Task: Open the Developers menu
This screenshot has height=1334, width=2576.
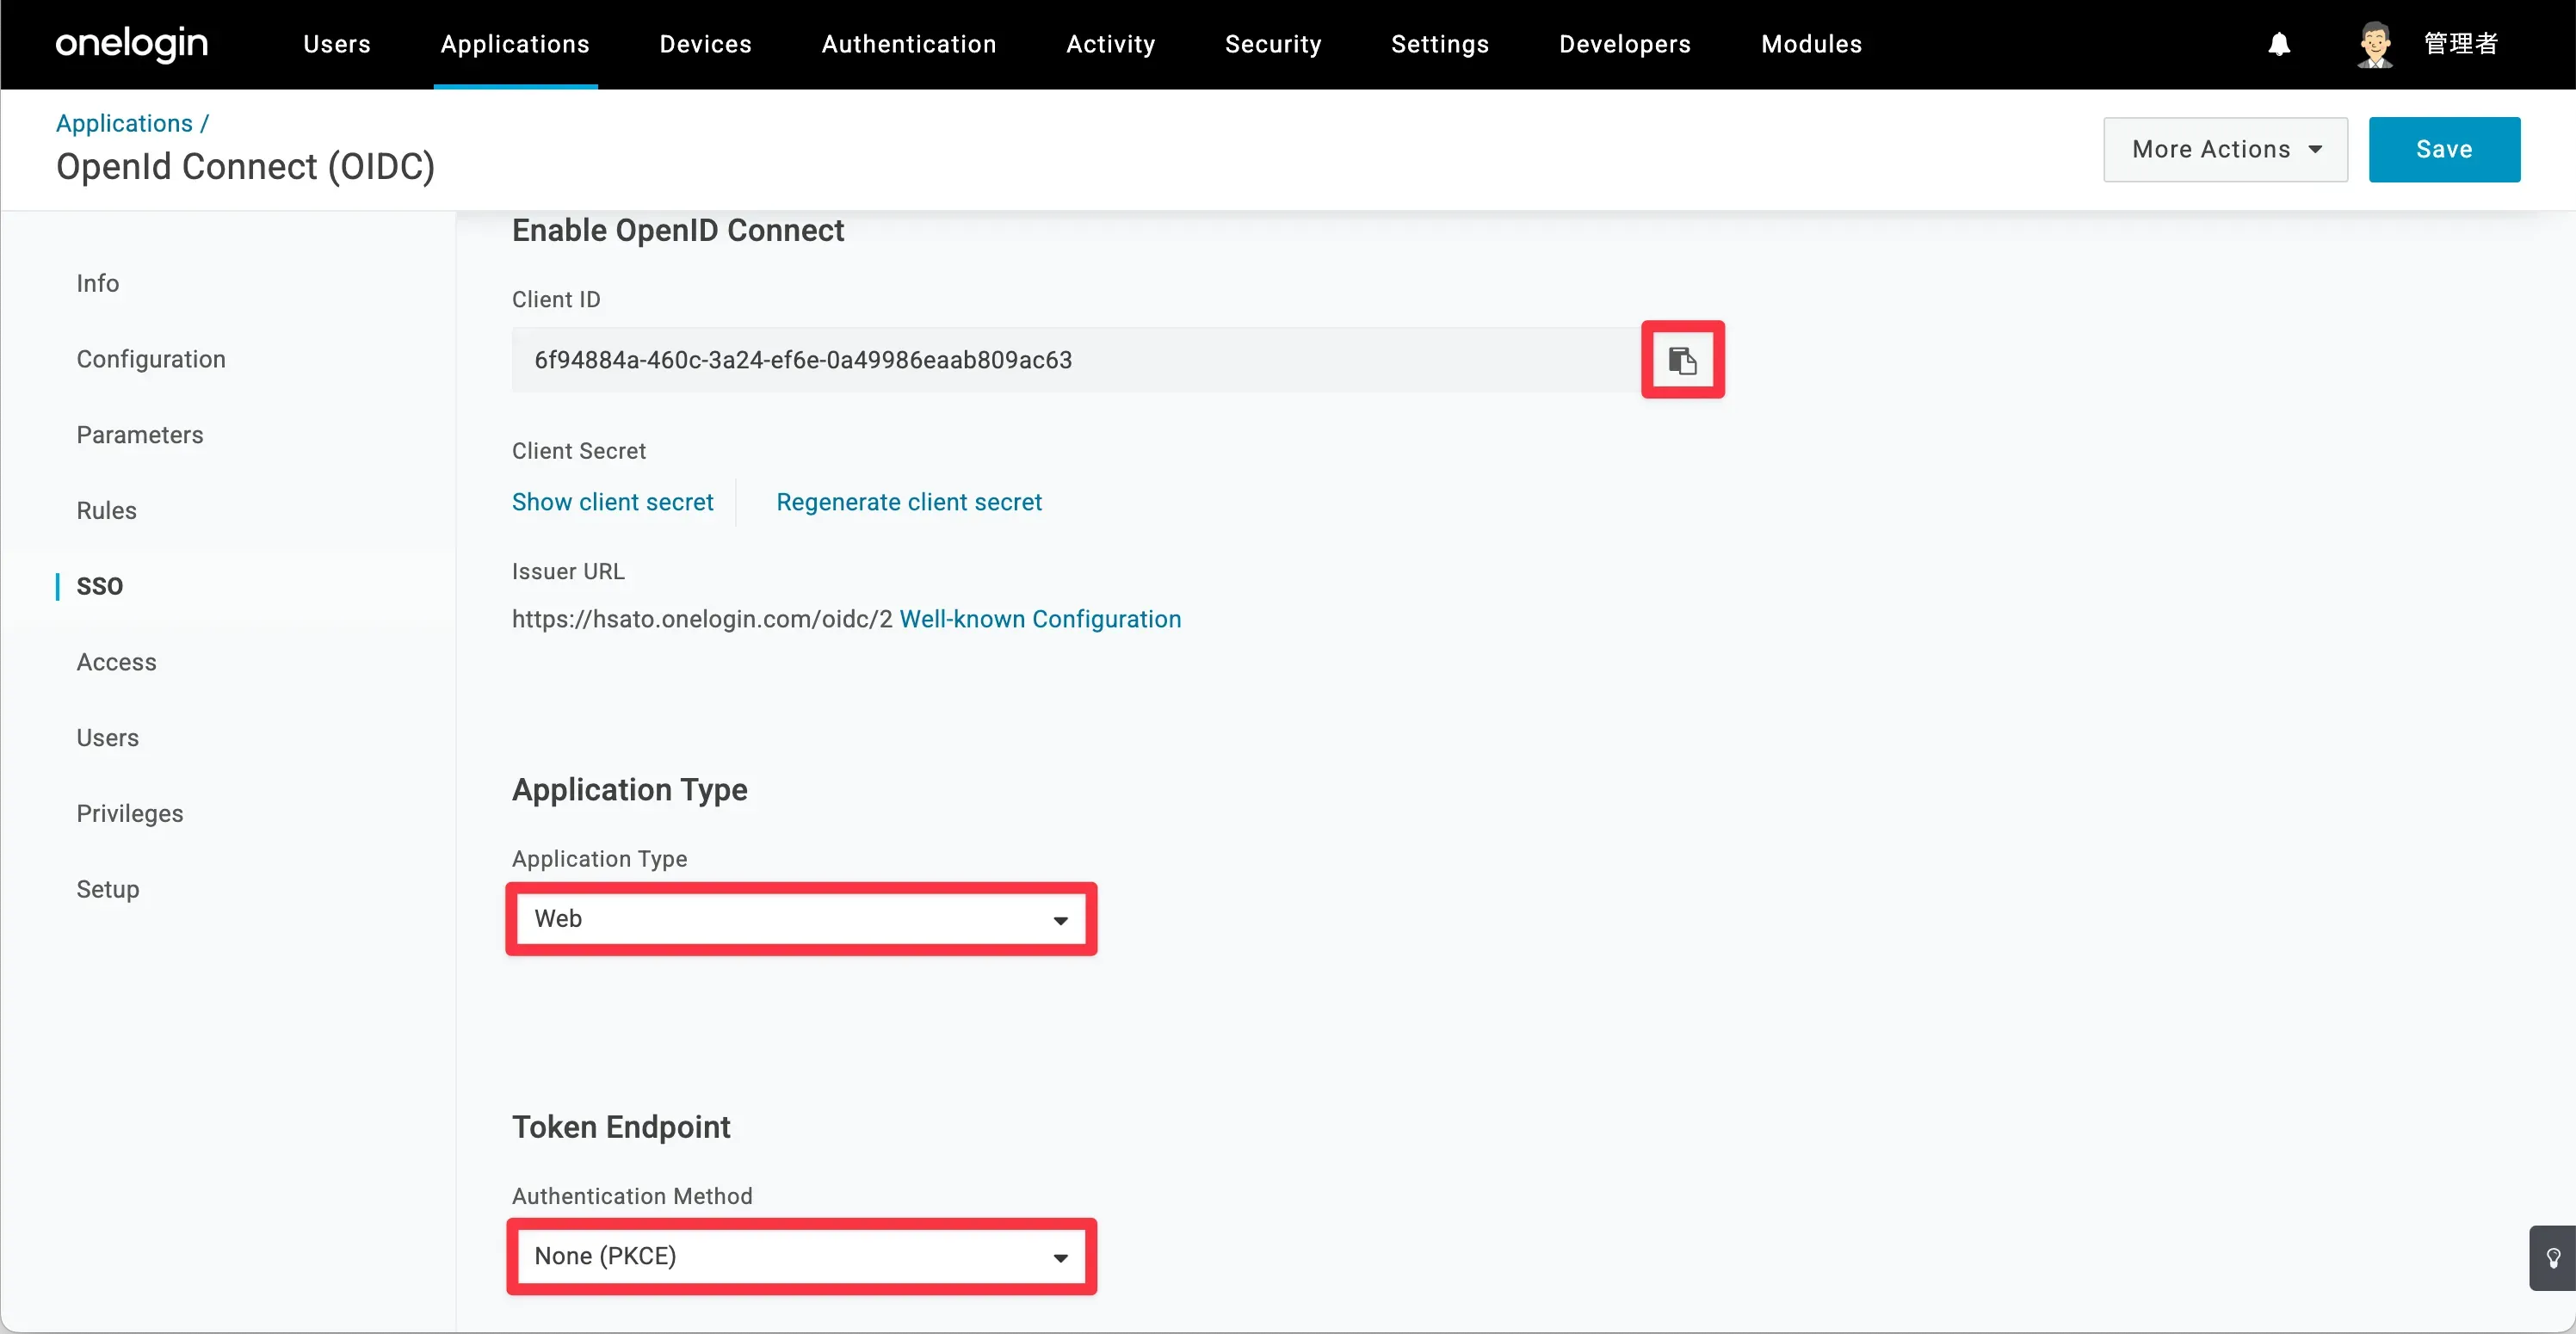Action: pos(1624,44)
